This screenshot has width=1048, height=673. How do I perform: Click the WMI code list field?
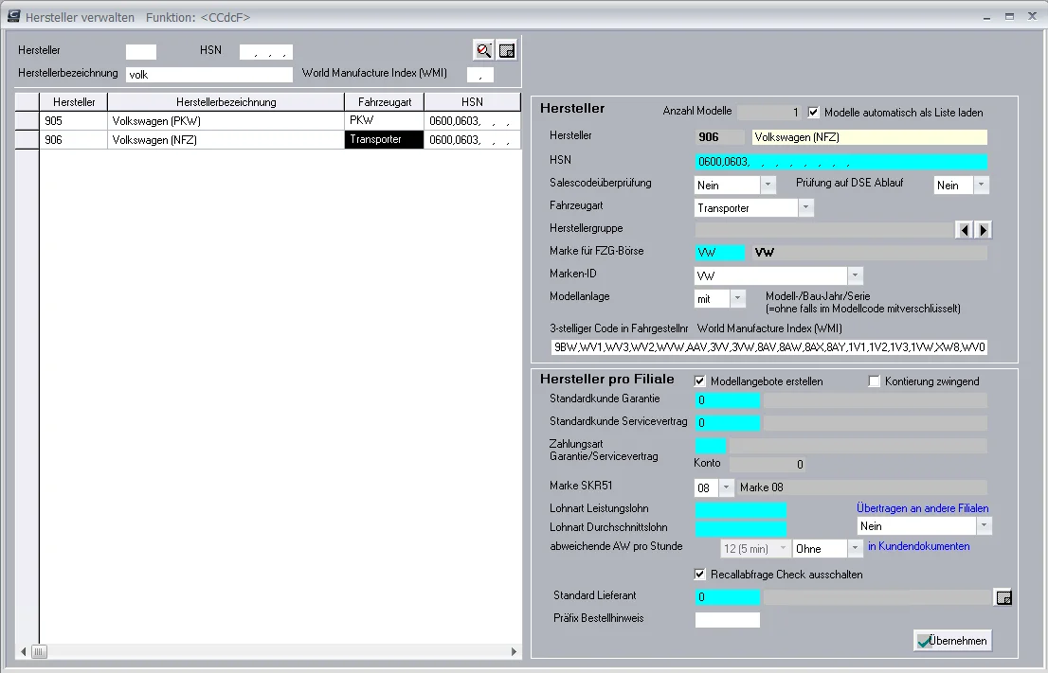pos(769,347)
